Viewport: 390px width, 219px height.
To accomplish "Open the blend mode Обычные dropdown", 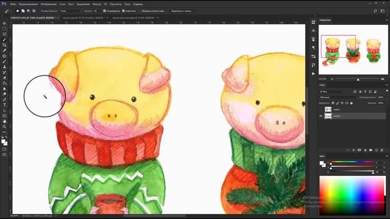I will click(x=338, y=97).
